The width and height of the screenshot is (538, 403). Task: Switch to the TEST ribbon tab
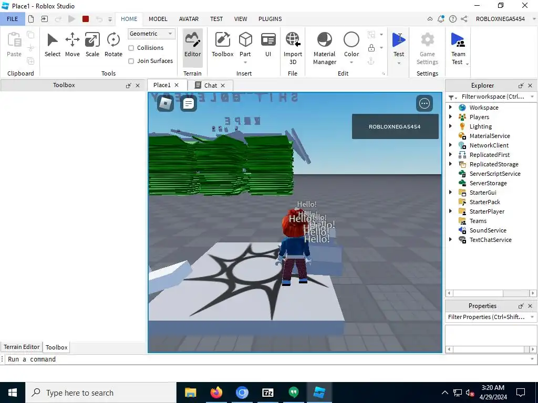click(216, 19)
